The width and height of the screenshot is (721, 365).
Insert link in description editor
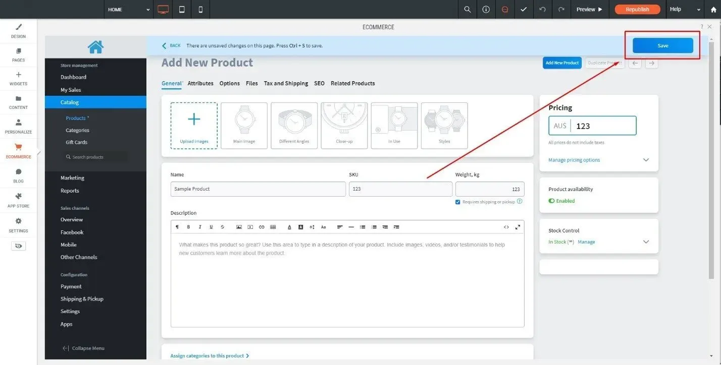tap(262, 227)
